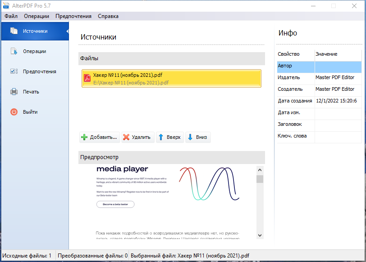Screen dimensions: 366x262
Task: Click the Операции sidebar page icon
Action: click(x=14, y=51)
